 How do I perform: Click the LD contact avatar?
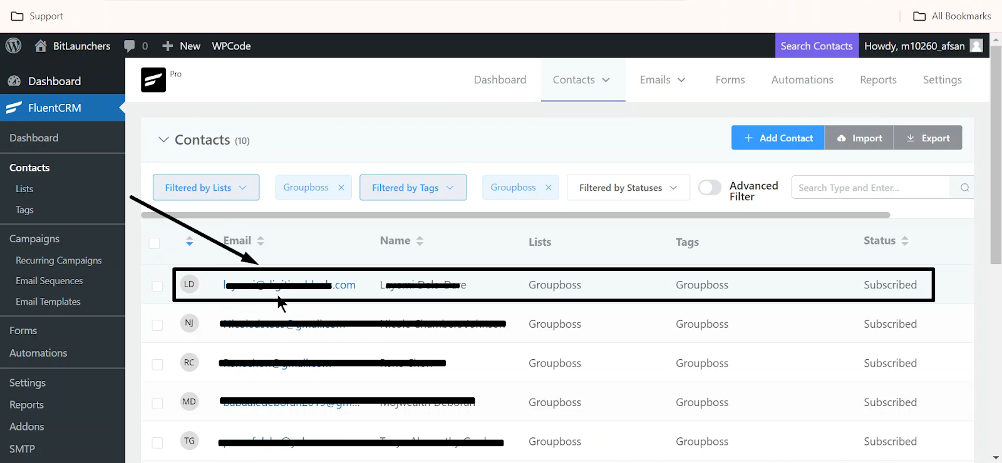point(189,284)
